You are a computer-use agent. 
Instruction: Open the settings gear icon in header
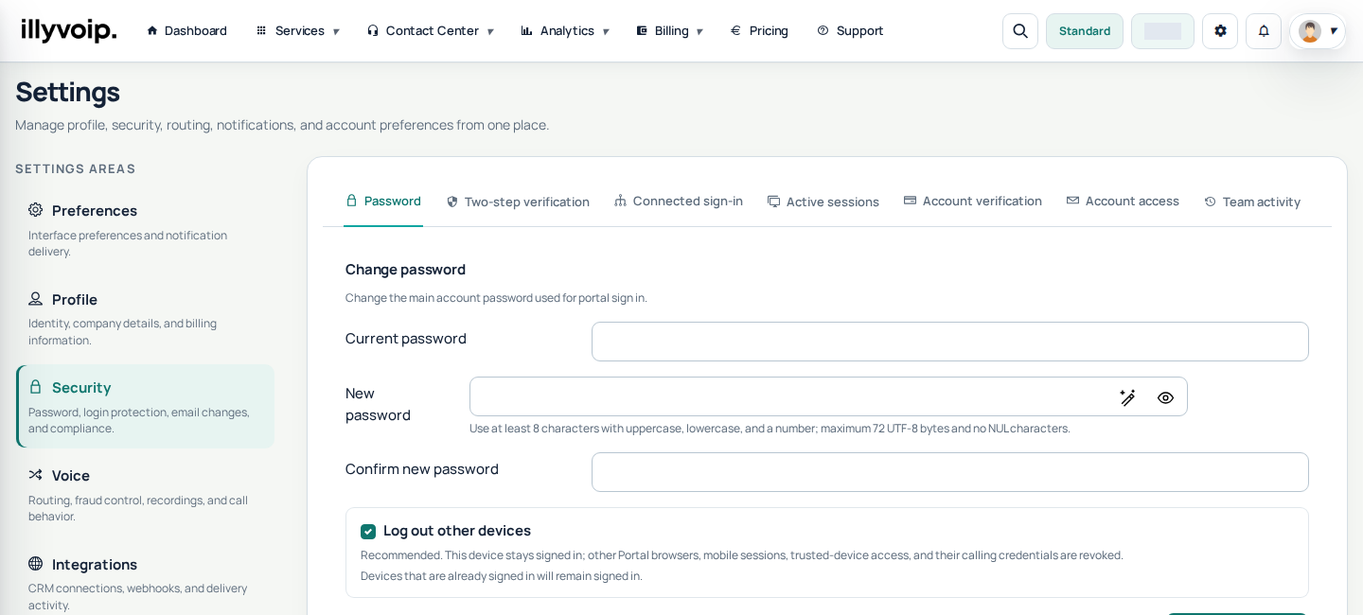[1220, 31]
